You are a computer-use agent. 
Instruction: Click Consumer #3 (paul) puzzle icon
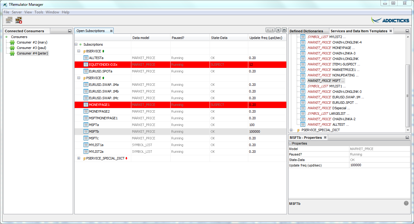12,48
